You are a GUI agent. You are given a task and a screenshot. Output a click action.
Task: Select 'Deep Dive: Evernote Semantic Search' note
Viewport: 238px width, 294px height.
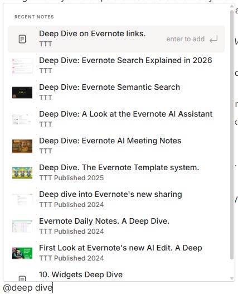pos(116,93)
